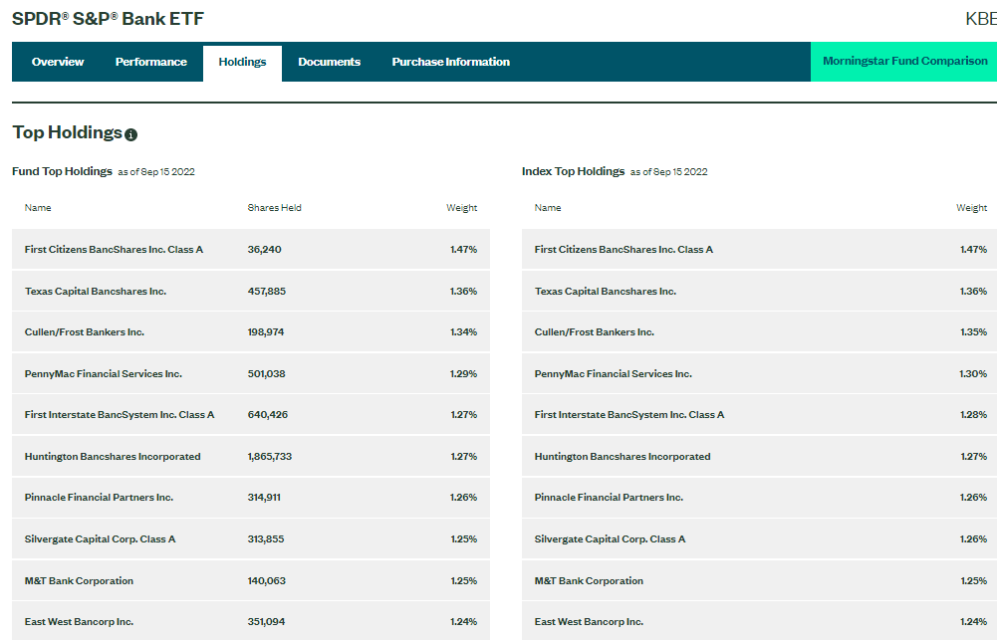Click index weight 1.30% for PennyMac
Image resolution: width=997 pixels, height=640 pixels.
coord(973,373)
